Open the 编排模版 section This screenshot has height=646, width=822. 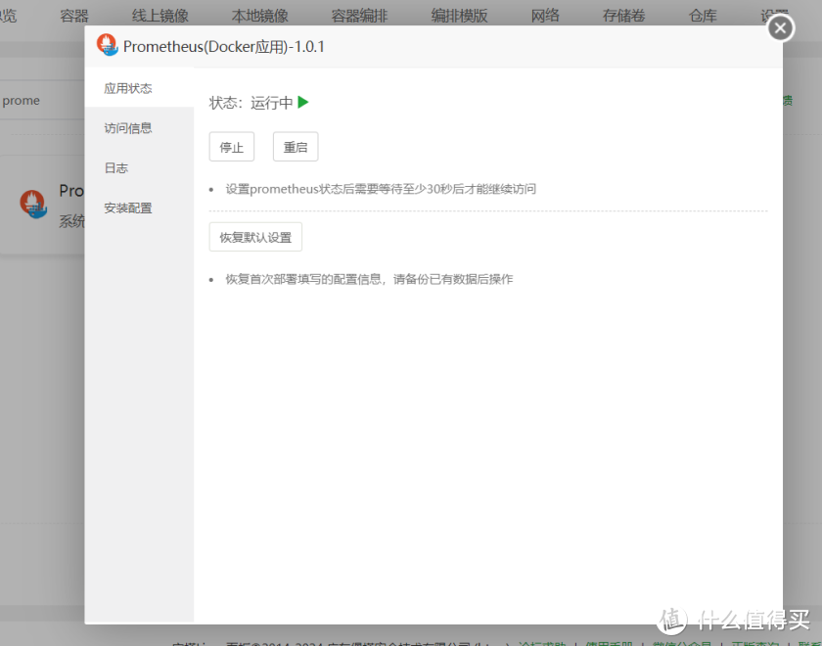(x=459, y=14)
